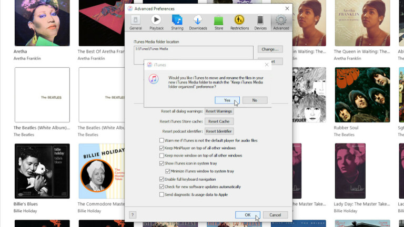Open the help question mark button
The image size is (404, 227).
coord(133,215)
